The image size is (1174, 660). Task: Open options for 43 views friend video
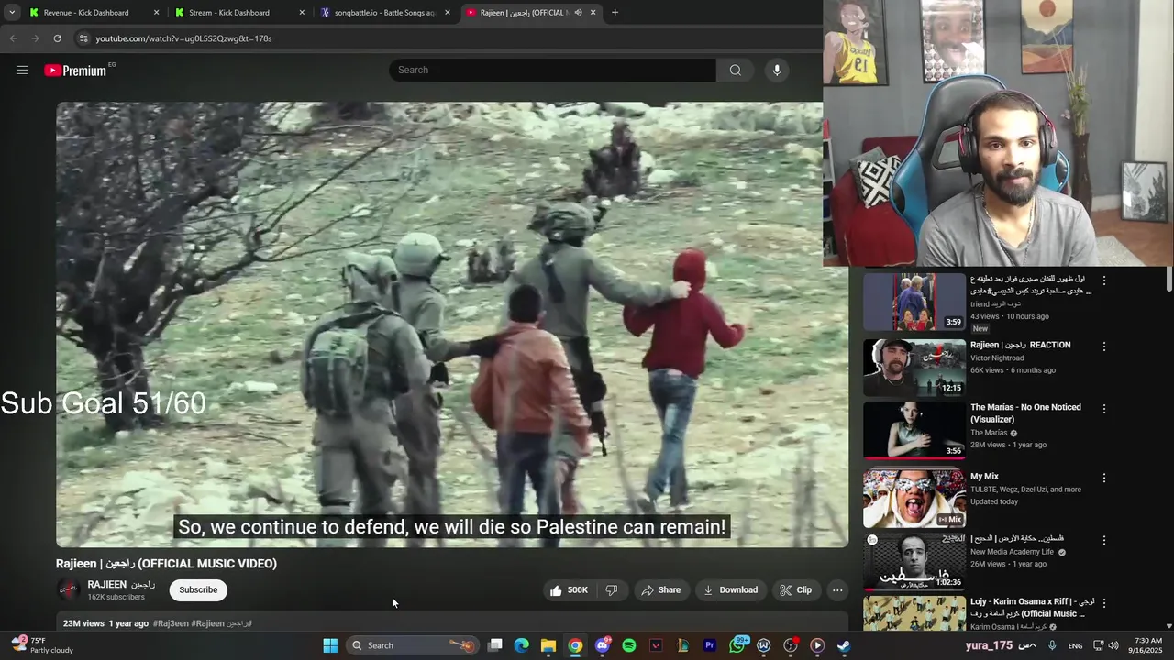point(1104,280)
